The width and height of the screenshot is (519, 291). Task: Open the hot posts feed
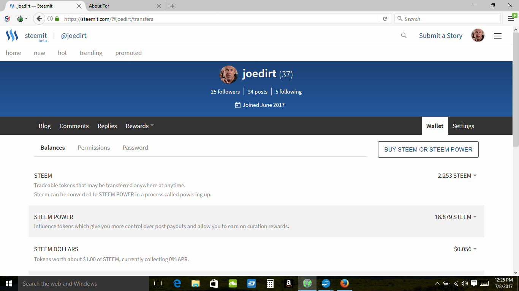[62, 53]
